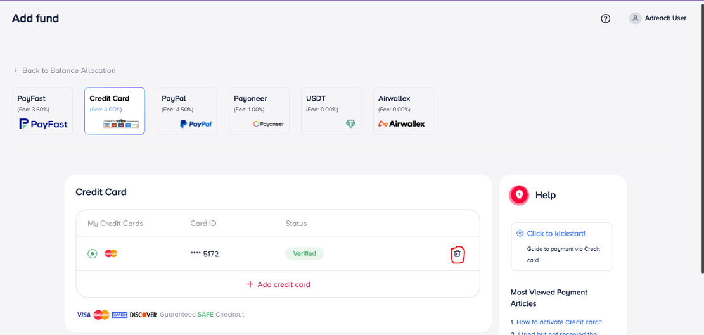This screenshot has height=335, width=704.
Task: Open the help question mark icon
Action: [605, 18]
